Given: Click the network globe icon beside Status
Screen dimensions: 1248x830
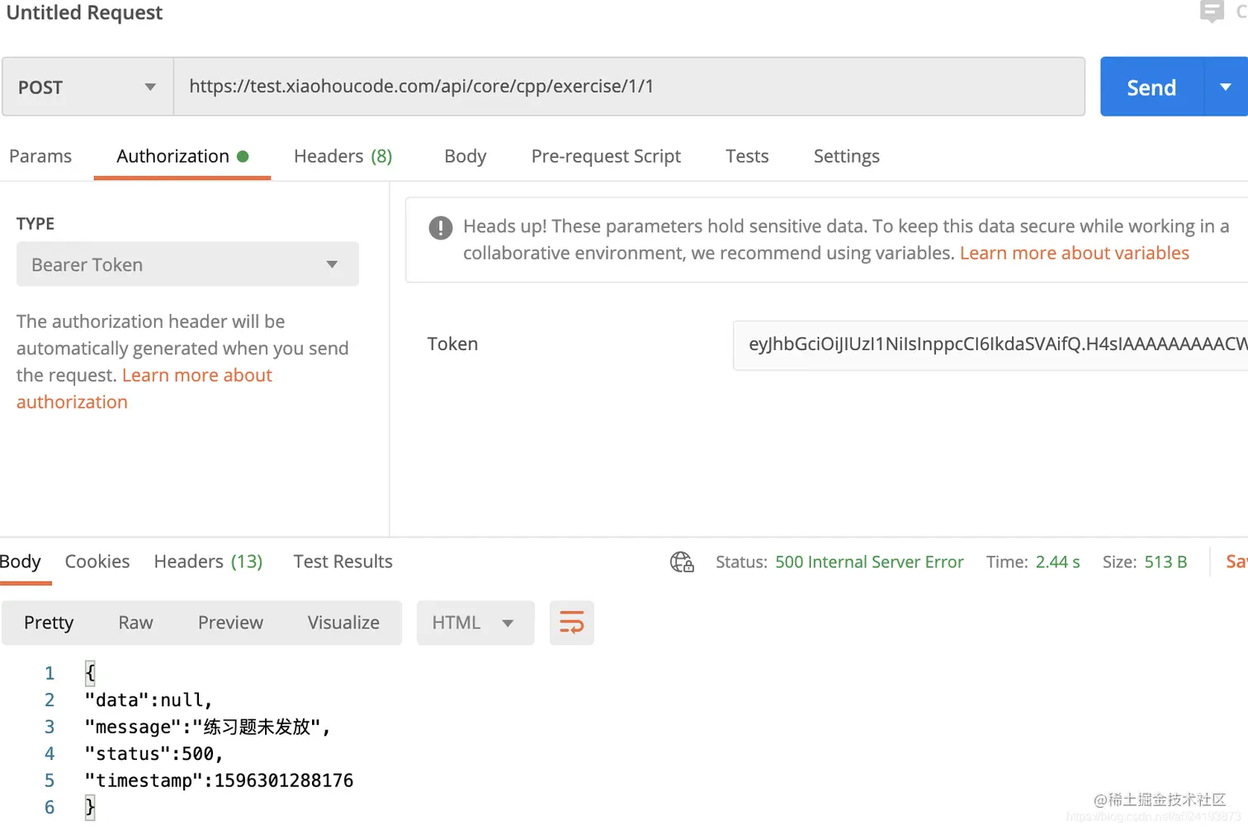Looking at the screenshot, I should pyautogui.click(x=682, y=562).
